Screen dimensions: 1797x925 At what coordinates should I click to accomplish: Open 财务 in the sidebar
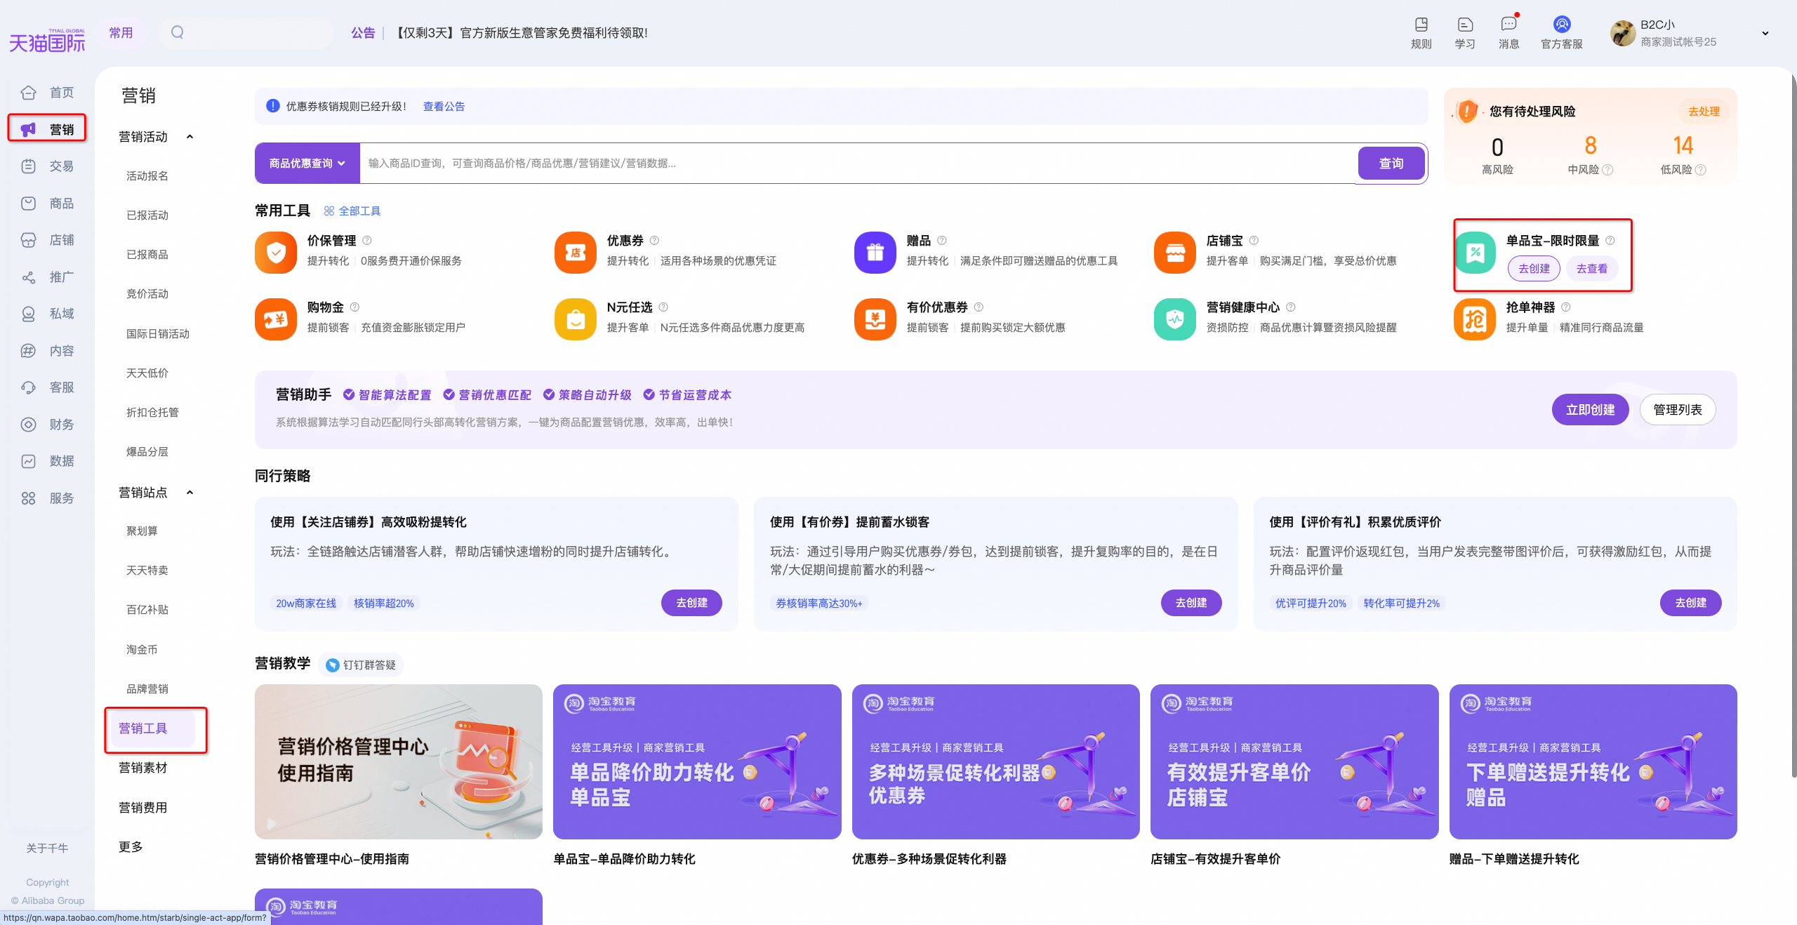point(47,424)
